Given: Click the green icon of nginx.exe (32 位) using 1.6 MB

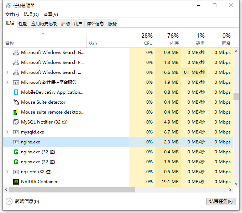Looking at the screenshot, I should click(16, 162).
